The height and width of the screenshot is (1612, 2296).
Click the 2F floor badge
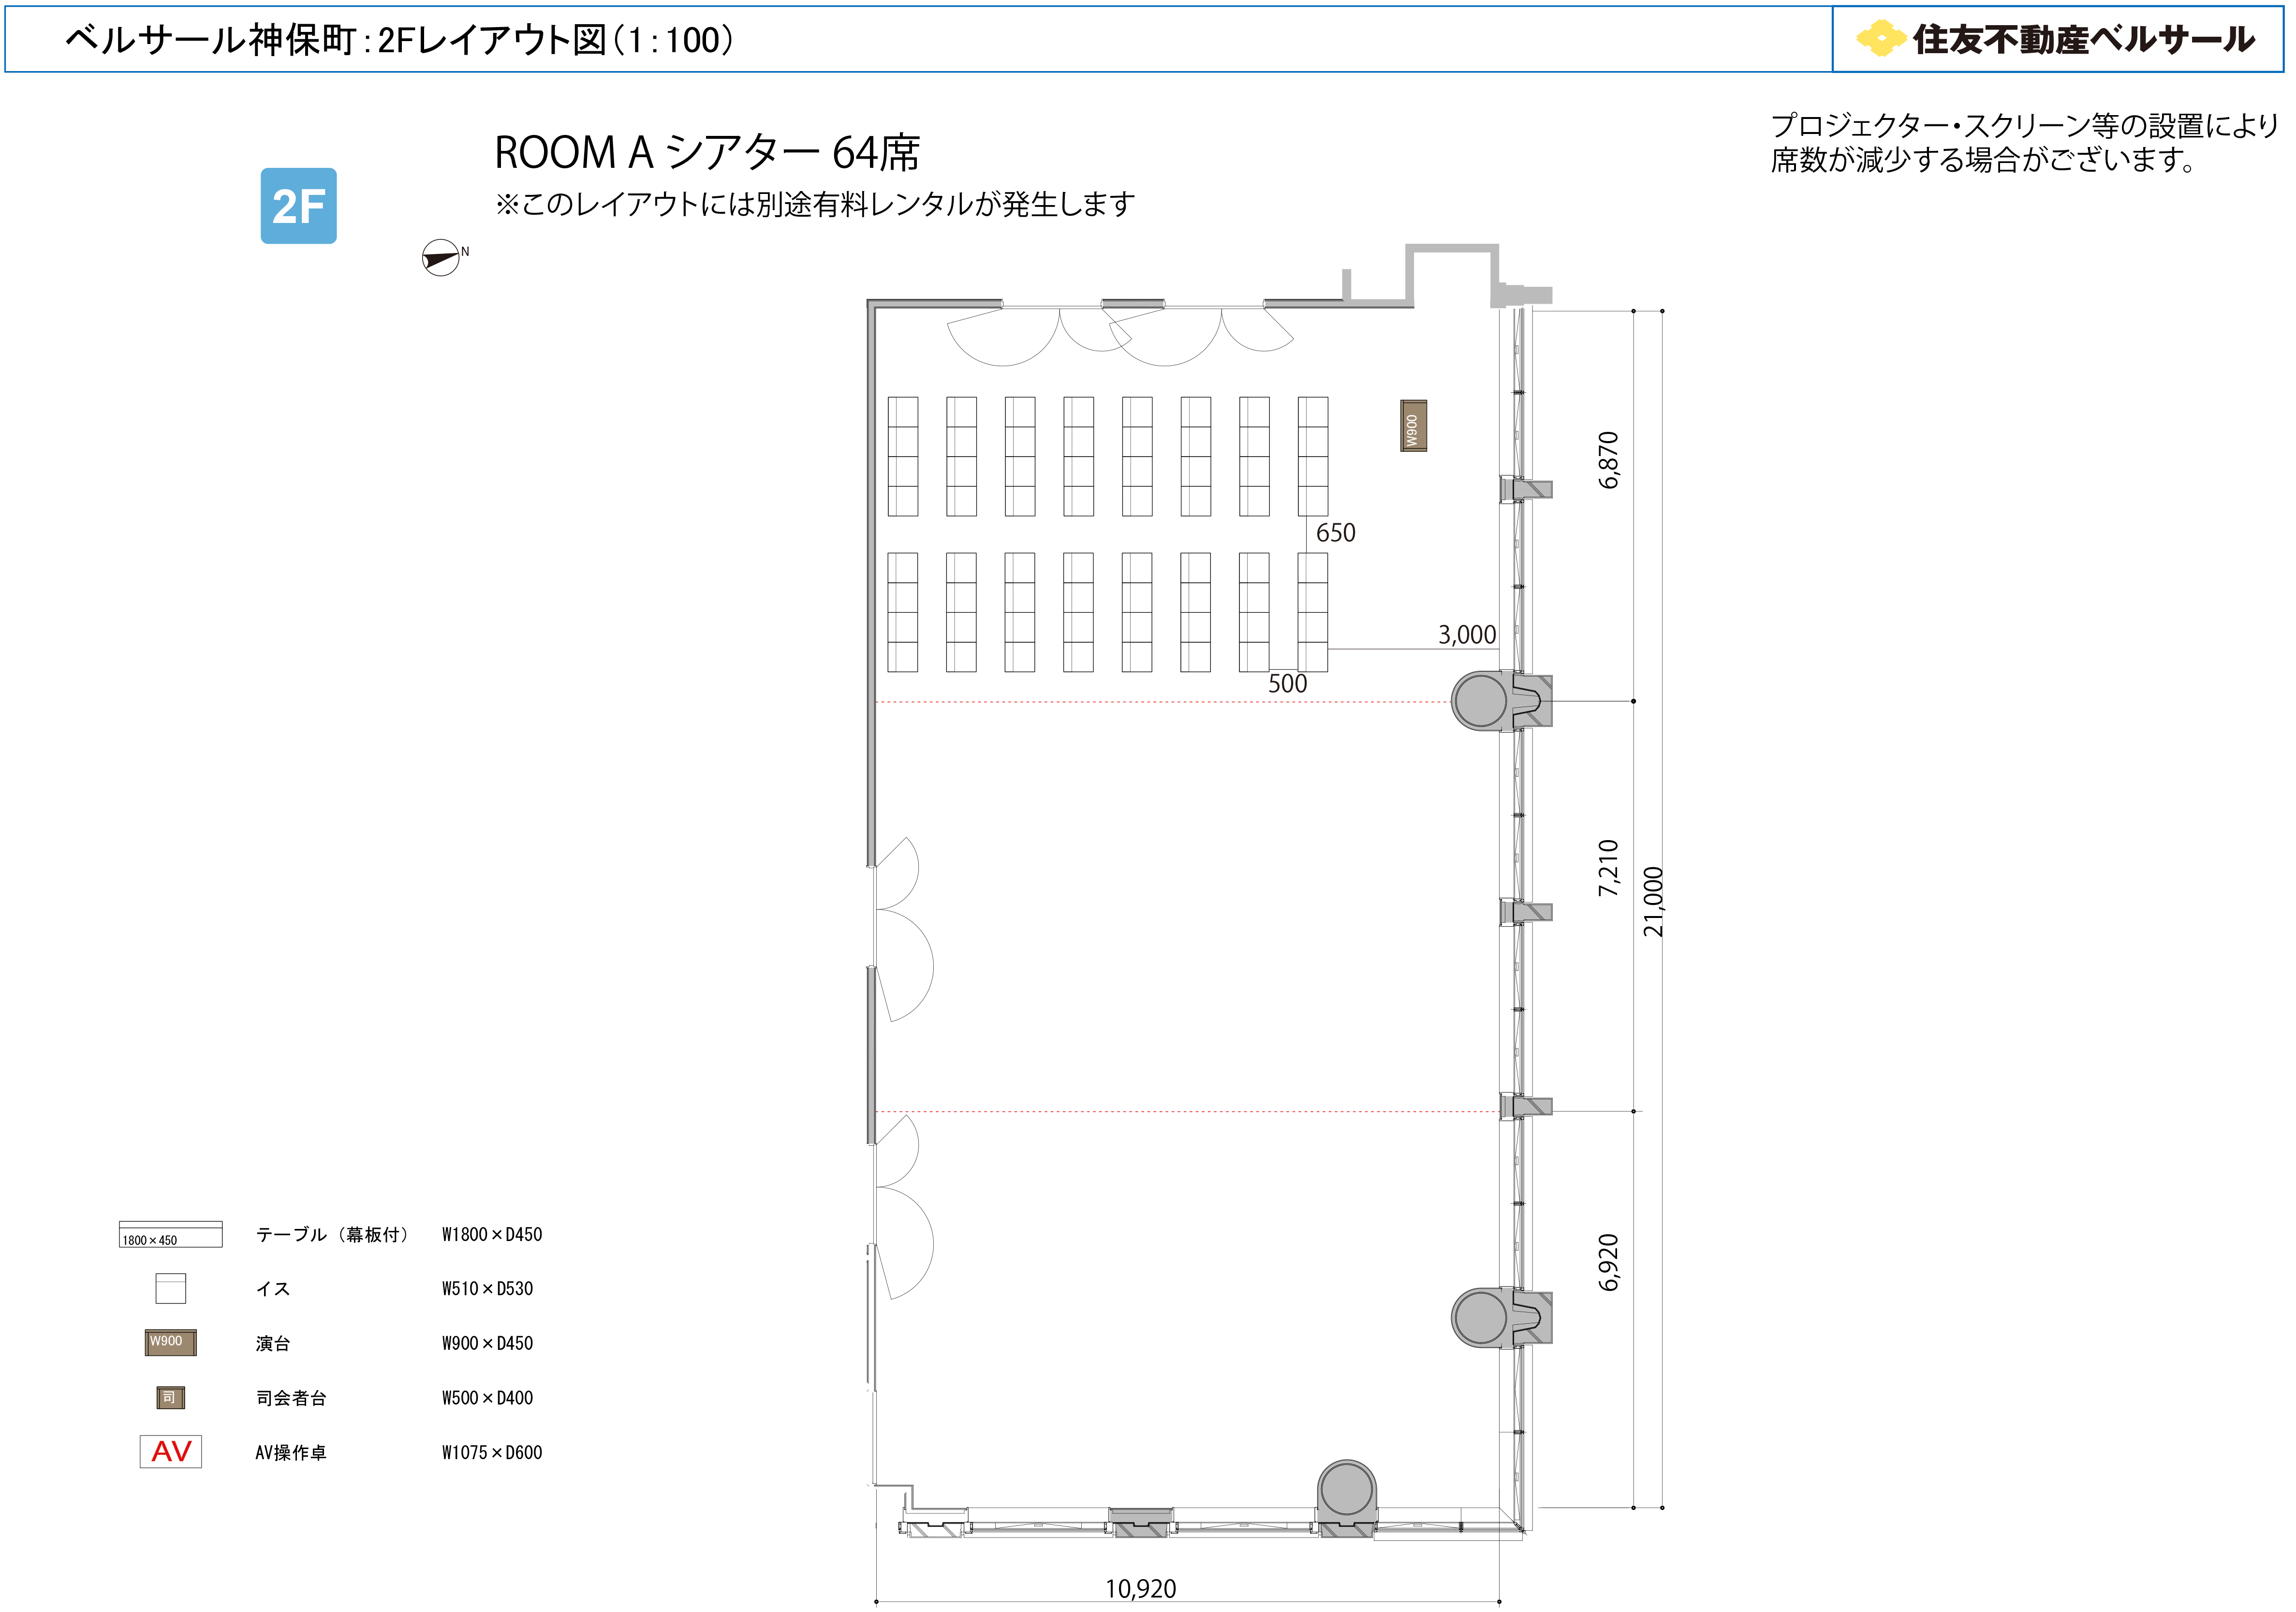pyautogui.click(x=298, y=206)
